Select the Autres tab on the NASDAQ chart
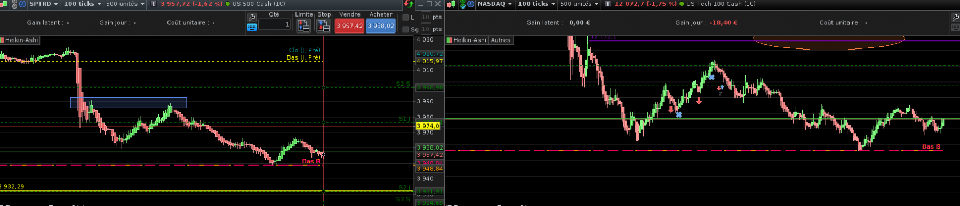The width and height of the screenshot is (960, 206). coord(500,40)
